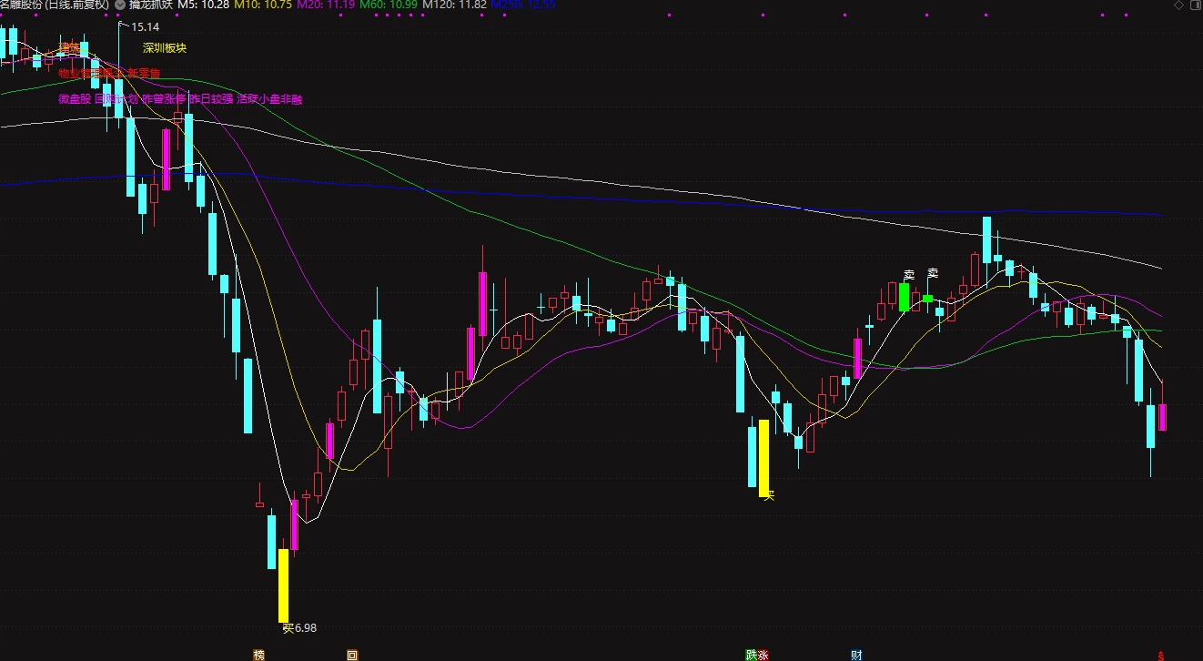Open the 擒龙抓妖 indicator dropdown arrow

(121, 5)
